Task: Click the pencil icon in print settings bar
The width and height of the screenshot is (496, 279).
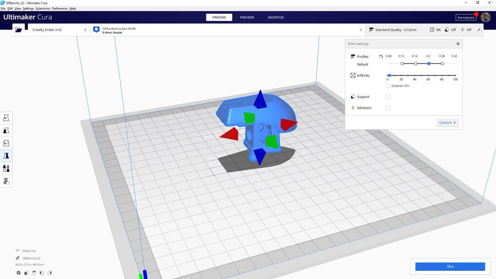Action: (x=478, y=30)
